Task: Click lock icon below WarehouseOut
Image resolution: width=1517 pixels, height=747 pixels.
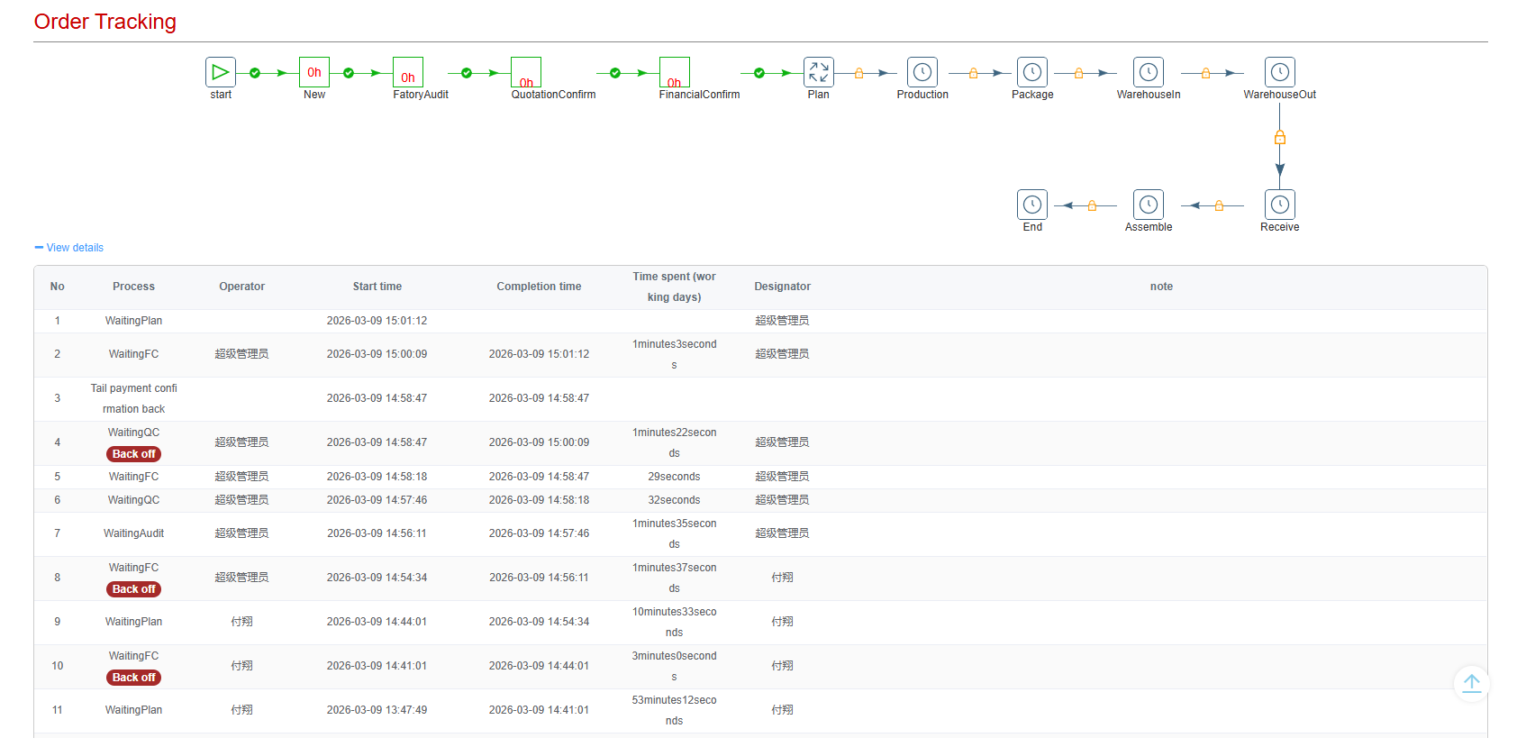Action: 1280,138
